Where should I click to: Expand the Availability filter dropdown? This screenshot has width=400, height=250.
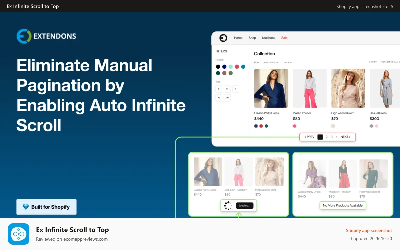(x=270, y=62)
